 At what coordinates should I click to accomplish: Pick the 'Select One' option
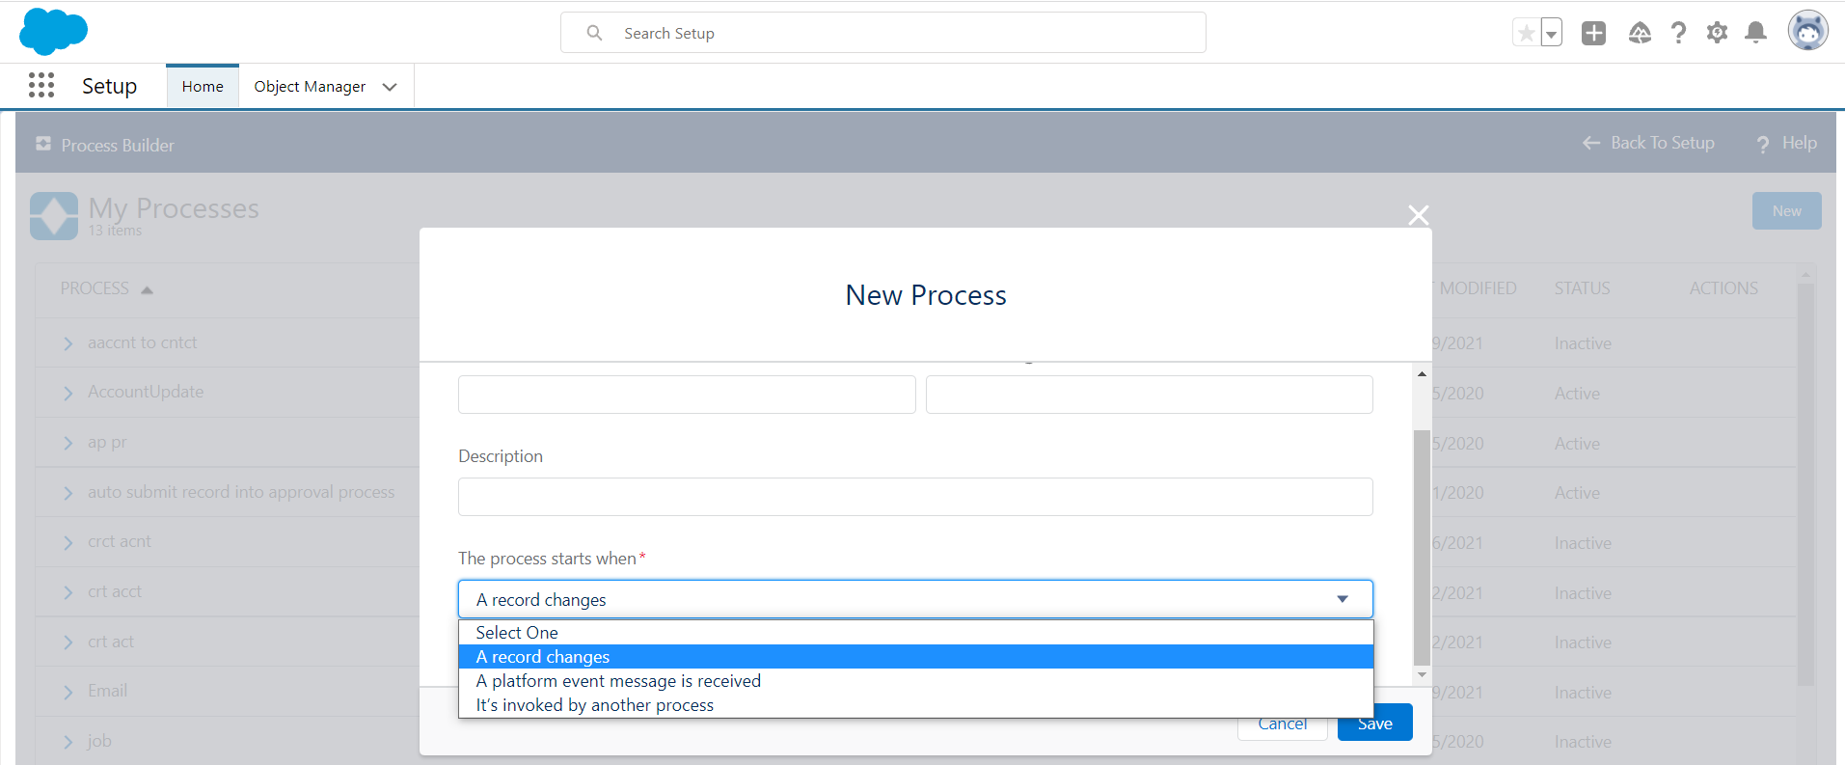coord(517,633)
